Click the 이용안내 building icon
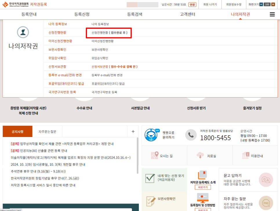 246,155
